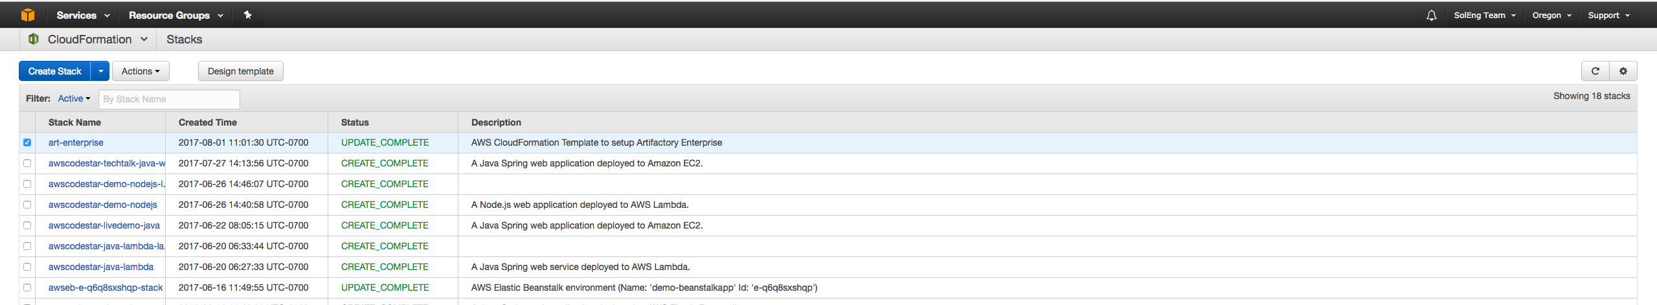Click the Create Stack button

click(x=55, y=71)
